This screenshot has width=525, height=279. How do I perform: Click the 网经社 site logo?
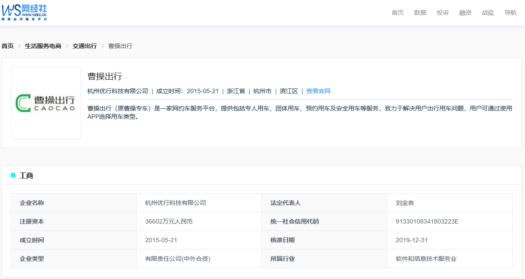24,13
